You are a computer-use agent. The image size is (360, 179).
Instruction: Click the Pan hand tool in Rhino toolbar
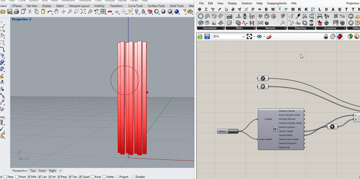tap(56, 11)
